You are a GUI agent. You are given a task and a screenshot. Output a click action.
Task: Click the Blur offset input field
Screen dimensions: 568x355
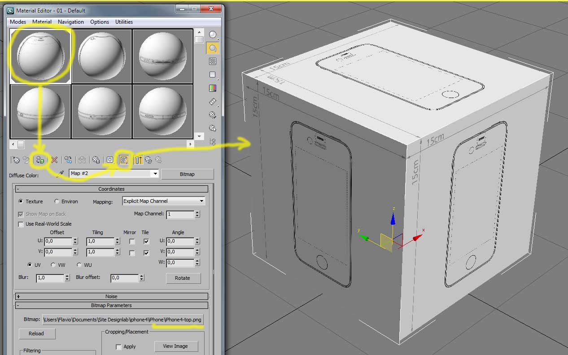[x=124, y=278]
